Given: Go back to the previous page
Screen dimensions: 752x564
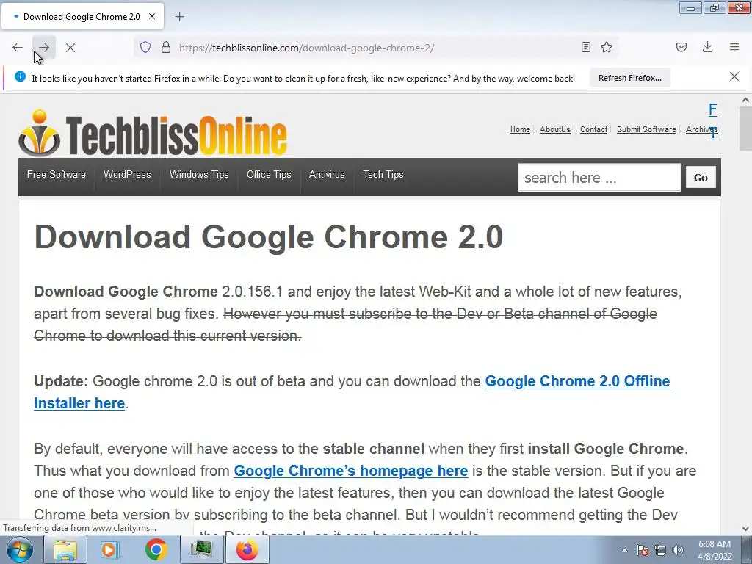Looking at the screenshot, I should (18, 48).
